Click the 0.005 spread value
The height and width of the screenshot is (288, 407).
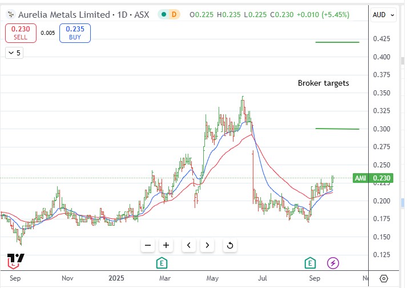click(x=48, y=33)
